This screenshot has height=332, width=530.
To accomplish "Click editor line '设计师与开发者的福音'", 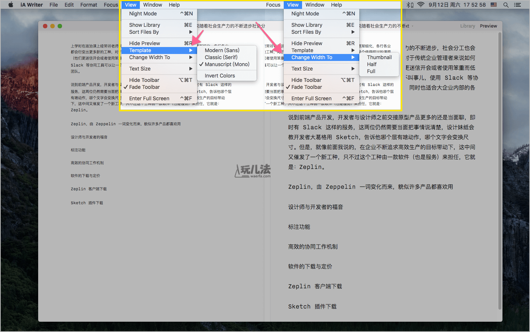I will (x=89, y=137).
